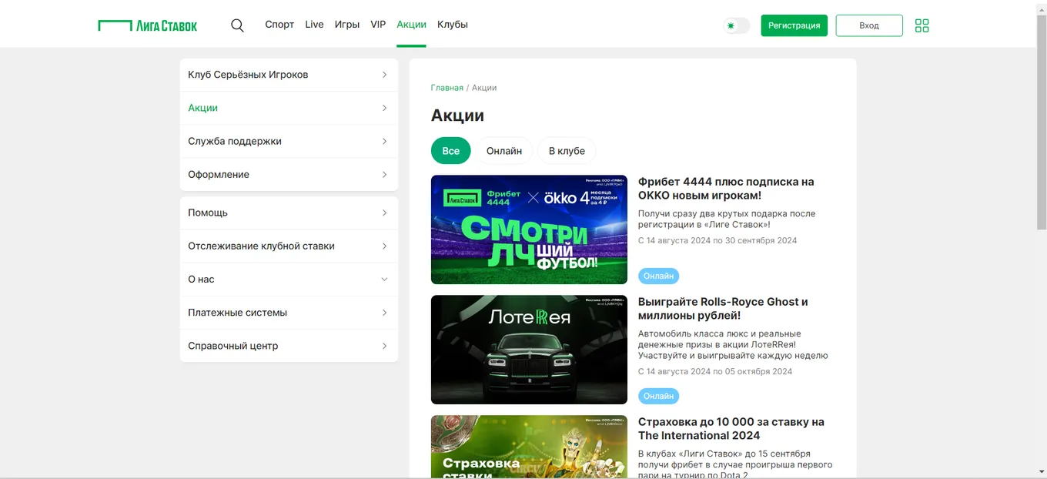Click the Регистрация button
This screenshot has height=479, width=1047.
point(794,25)
